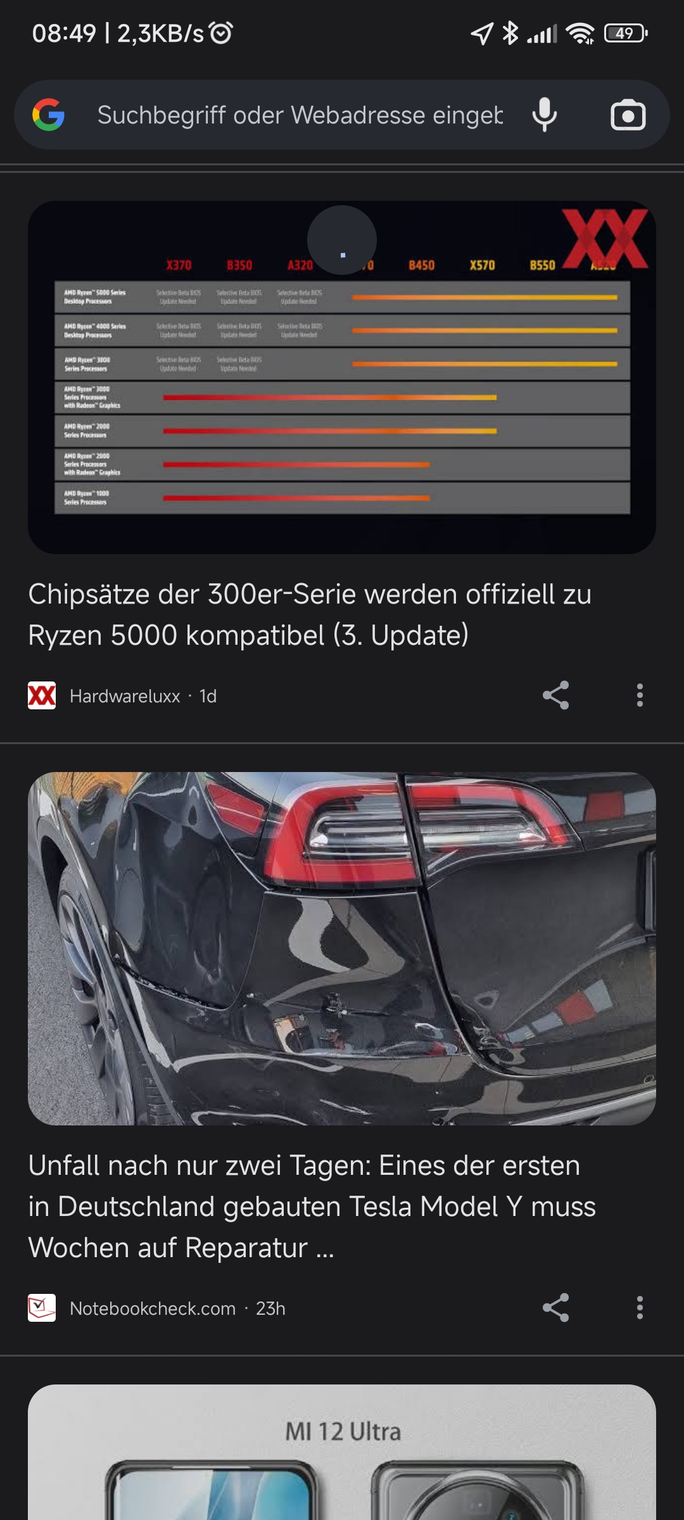Image resolution: width=684 pixels, height=1520 pixels.
Task: Tap the Hardwareluxx source logo icon
Action: point(42,695)
